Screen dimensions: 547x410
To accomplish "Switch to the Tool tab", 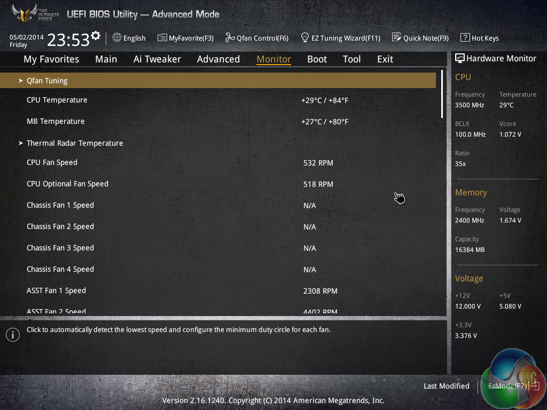I will point(351,59).
